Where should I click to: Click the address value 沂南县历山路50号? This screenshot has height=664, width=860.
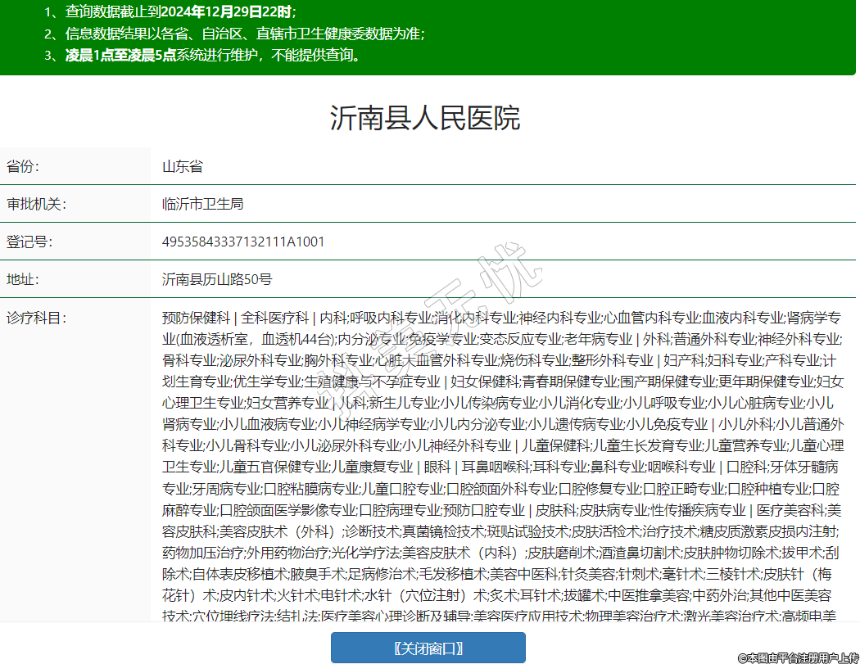click(217, 279)
